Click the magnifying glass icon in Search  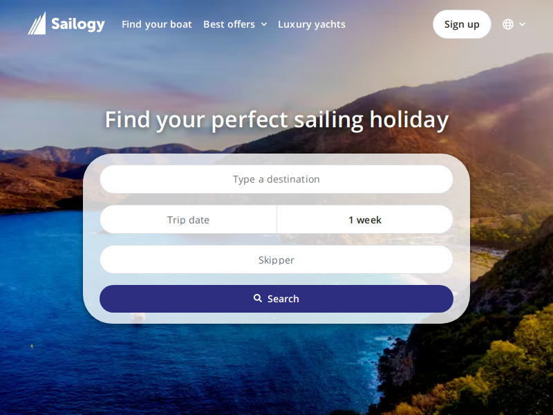(x=258, y=298)
